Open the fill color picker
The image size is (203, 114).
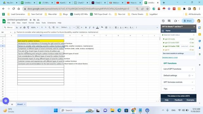[102, 27]
